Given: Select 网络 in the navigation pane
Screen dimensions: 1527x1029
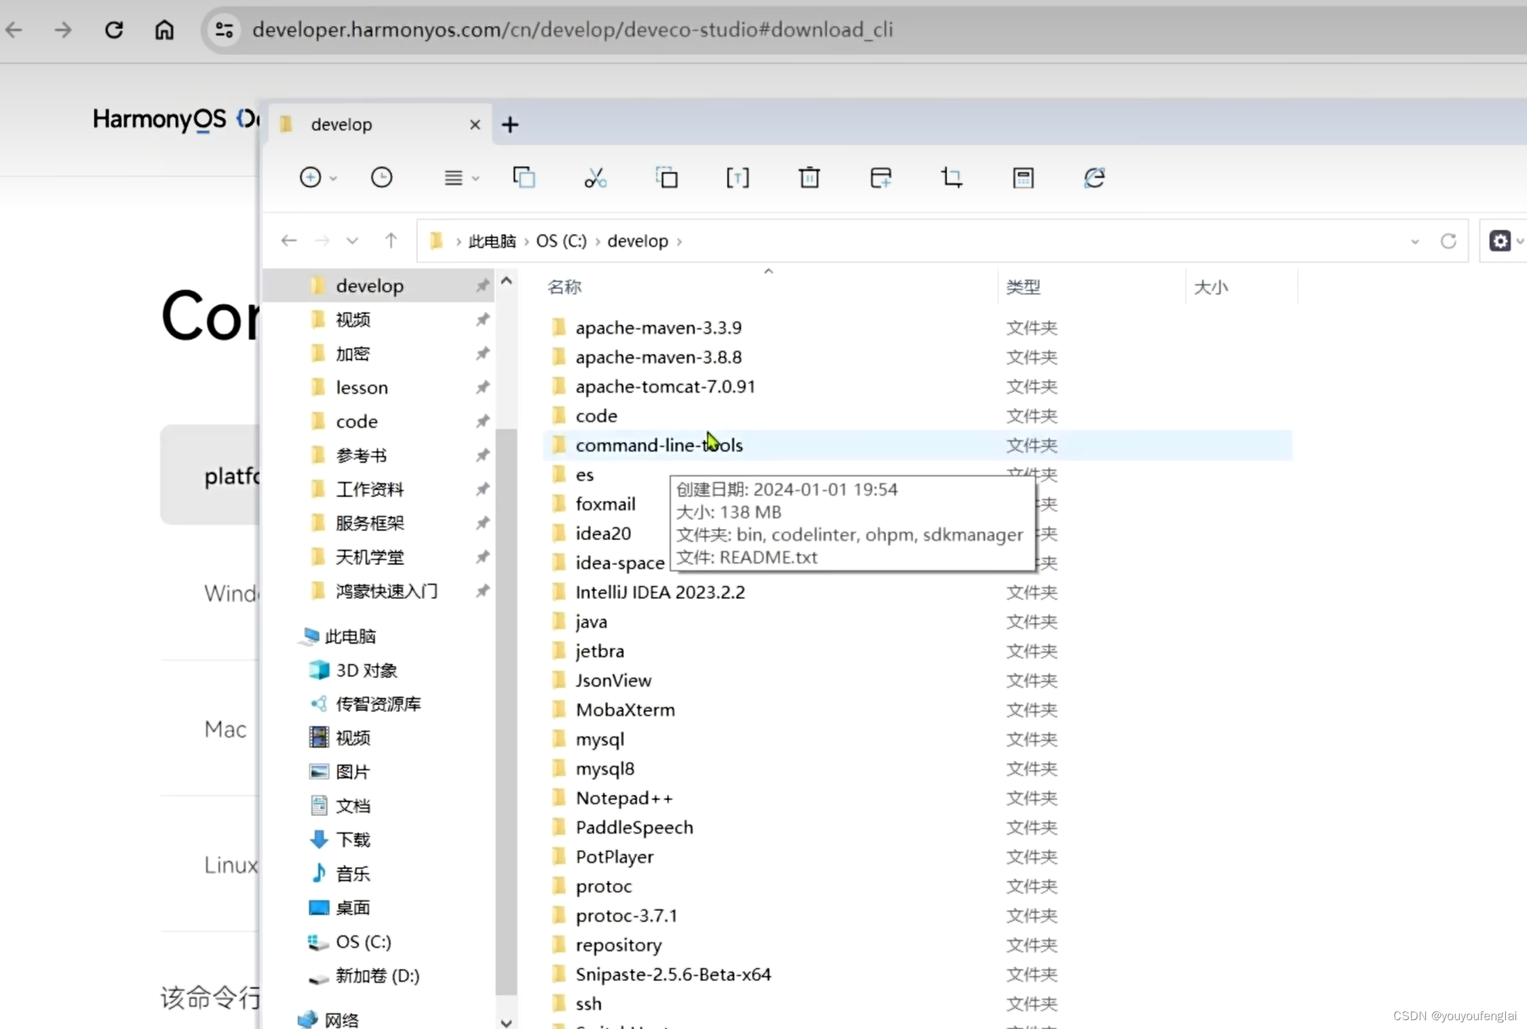Looking at the screenshot, I should point(341,1020).
